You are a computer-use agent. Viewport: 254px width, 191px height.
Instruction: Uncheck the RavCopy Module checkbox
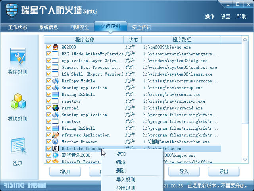coord(49,81)
